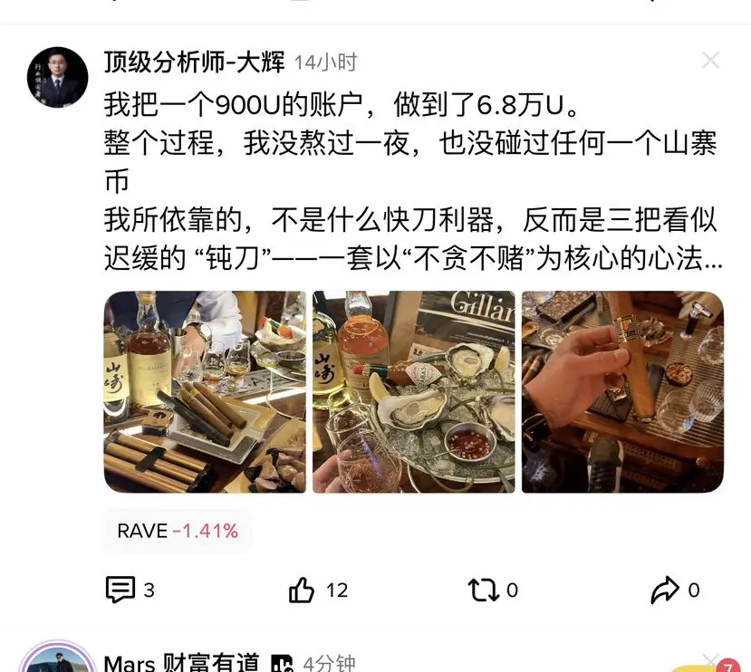Image resolution: width=751 pixels, height=672 pixels.
Task: Tap red notification badge showing 7
Action: (x=728, y=666)
